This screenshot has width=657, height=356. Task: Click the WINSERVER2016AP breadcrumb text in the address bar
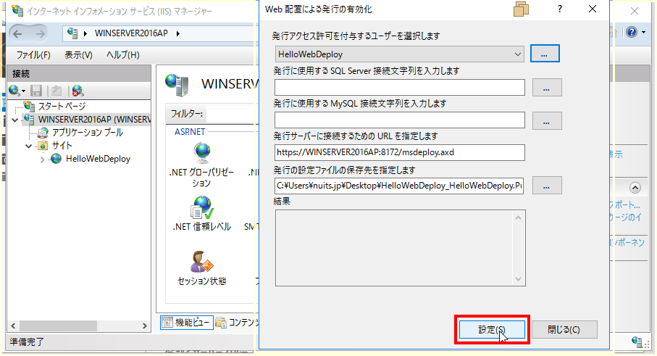point(131,33)
